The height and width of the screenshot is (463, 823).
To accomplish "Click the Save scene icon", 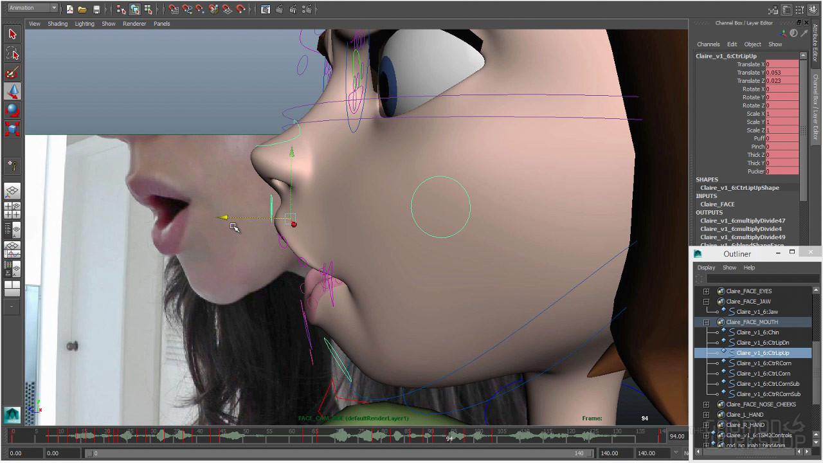I will [96, 9].
